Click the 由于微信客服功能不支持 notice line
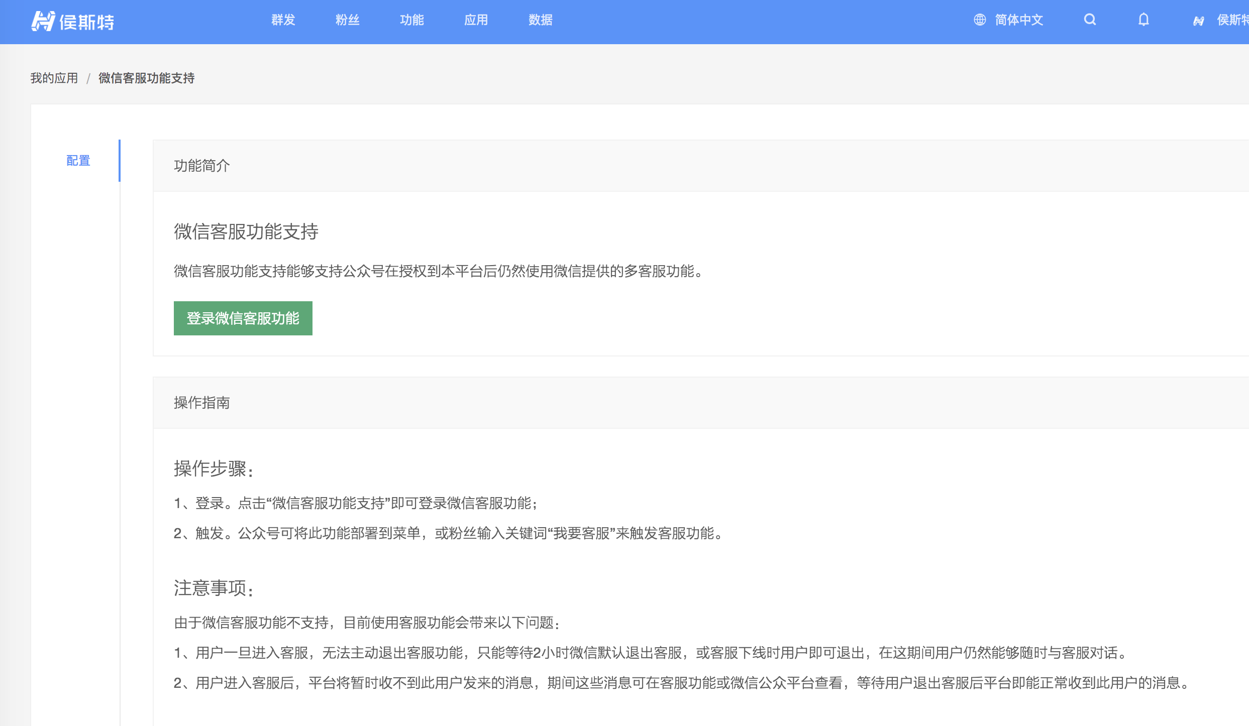The width and height of the screenshot is (1249, 726). (367, 623)
